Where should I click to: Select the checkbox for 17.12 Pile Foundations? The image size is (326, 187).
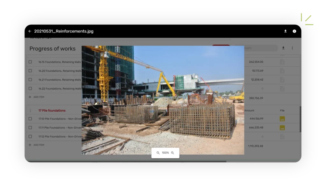coord(30,136)
